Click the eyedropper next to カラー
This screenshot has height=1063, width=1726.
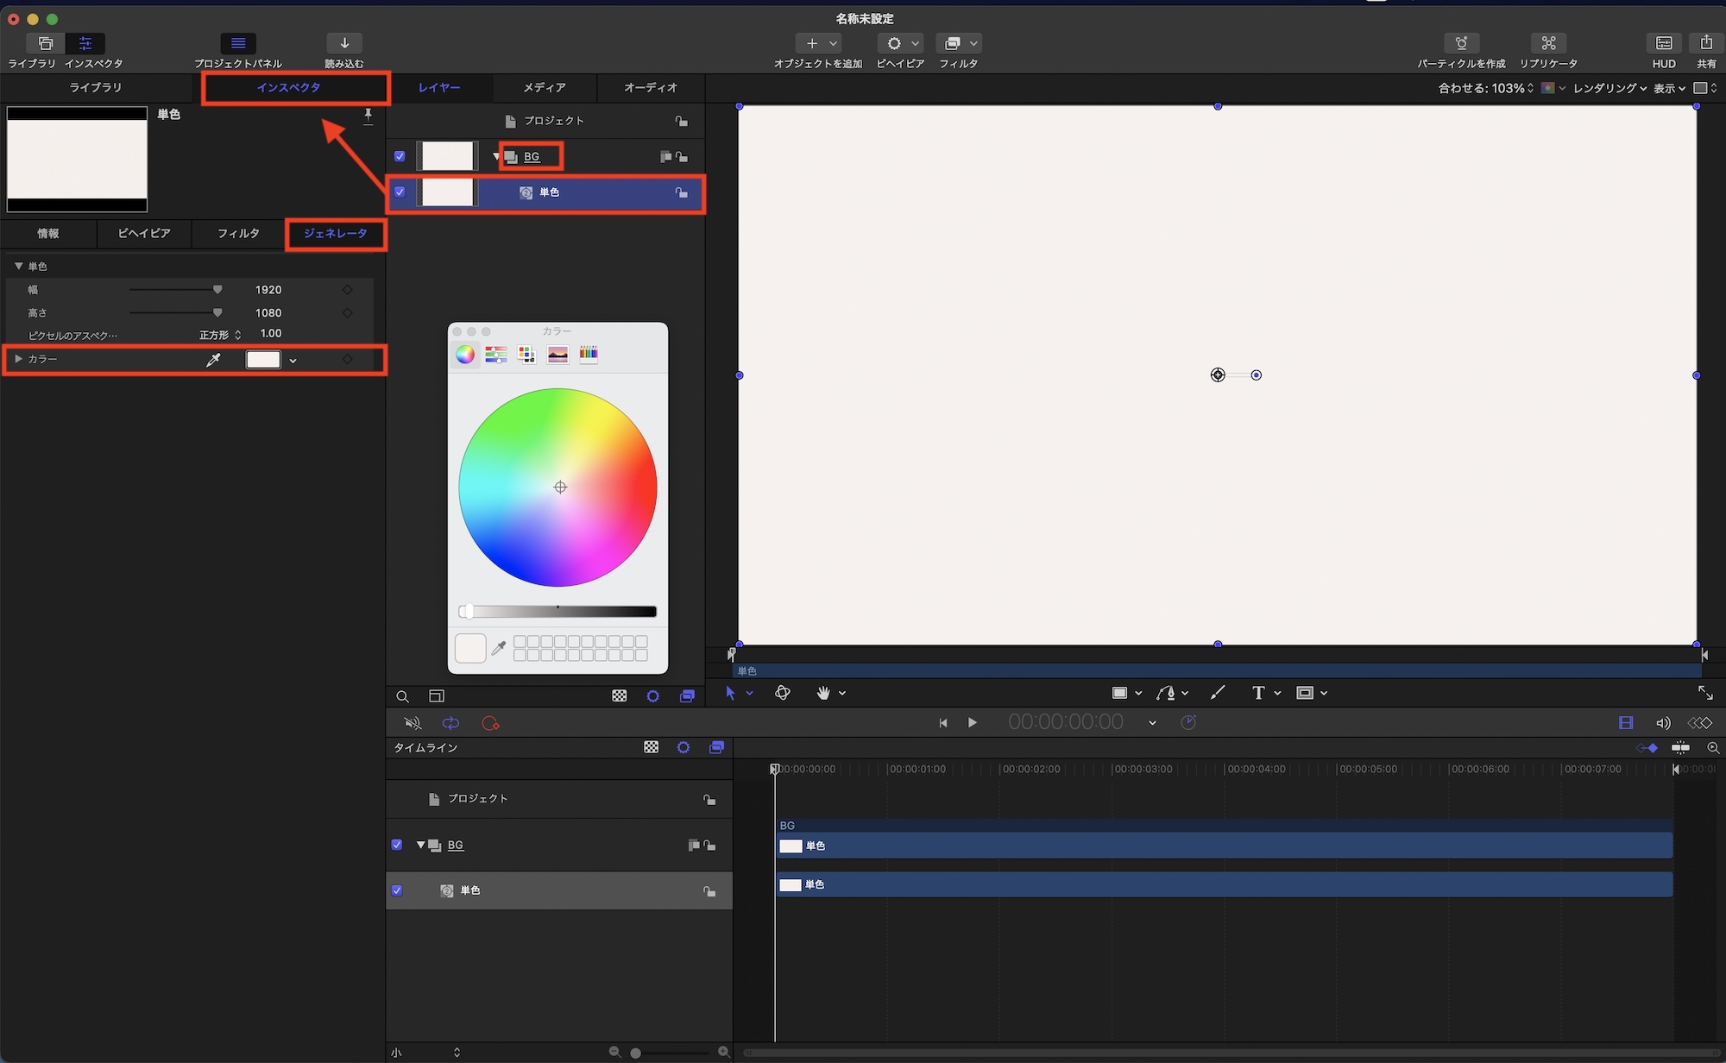[x=213, y=360]
